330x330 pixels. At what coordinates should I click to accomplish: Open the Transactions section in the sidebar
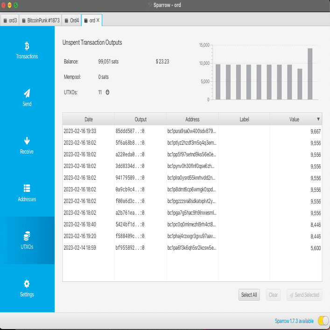(27, 50)
